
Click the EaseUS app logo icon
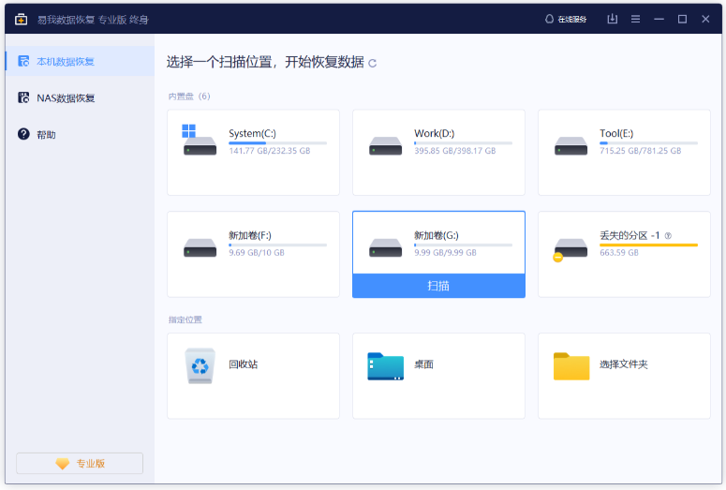point(21,20)
